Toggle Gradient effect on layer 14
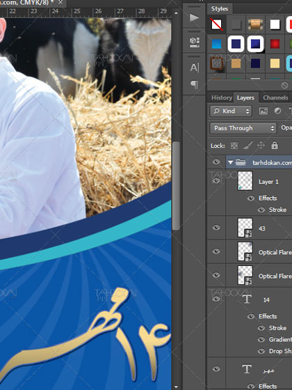292x390 pixels. [261, 340]
